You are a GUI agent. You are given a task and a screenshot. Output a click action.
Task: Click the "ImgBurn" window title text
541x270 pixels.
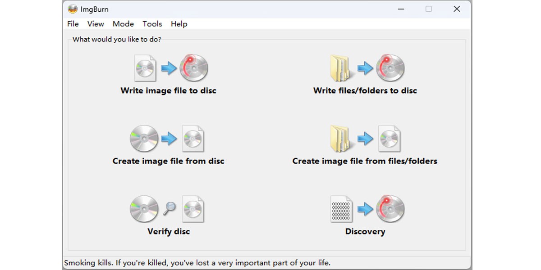pos(95,9)
